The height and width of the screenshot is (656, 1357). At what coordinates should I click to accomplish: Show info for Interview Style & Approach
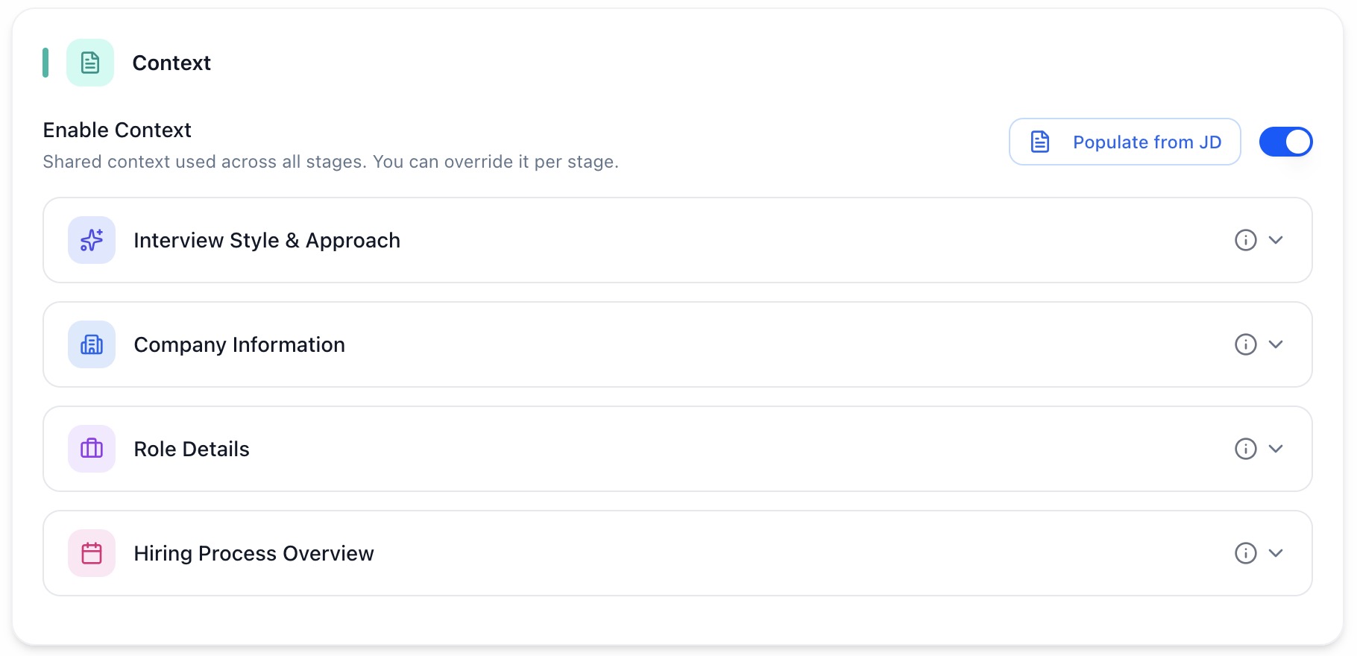(x=1245, y=240)
